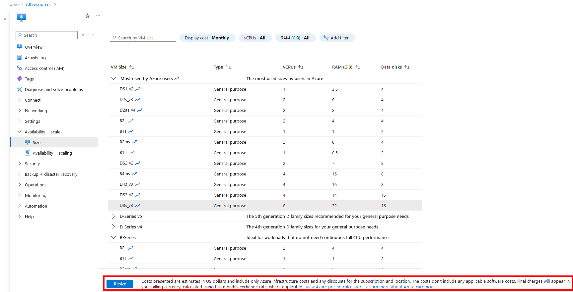Go to All resources breadcrumb
Screen dimensions: 573x292
point(38,4)
